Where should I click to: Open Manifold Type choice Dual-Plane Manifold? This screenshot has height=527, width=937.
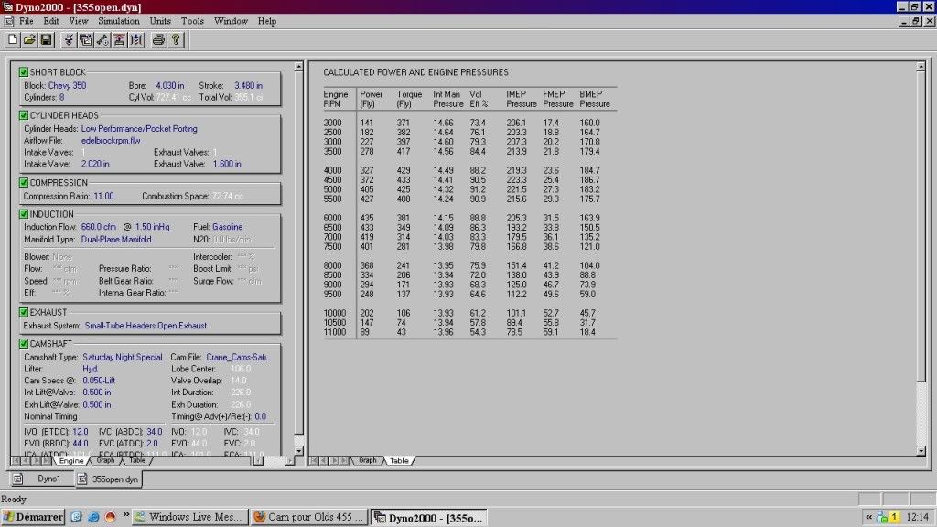tap(116, 239)
